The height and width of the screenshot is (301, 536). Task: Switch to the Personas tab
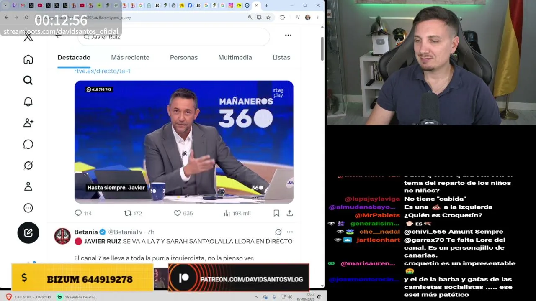coord(184,58)
